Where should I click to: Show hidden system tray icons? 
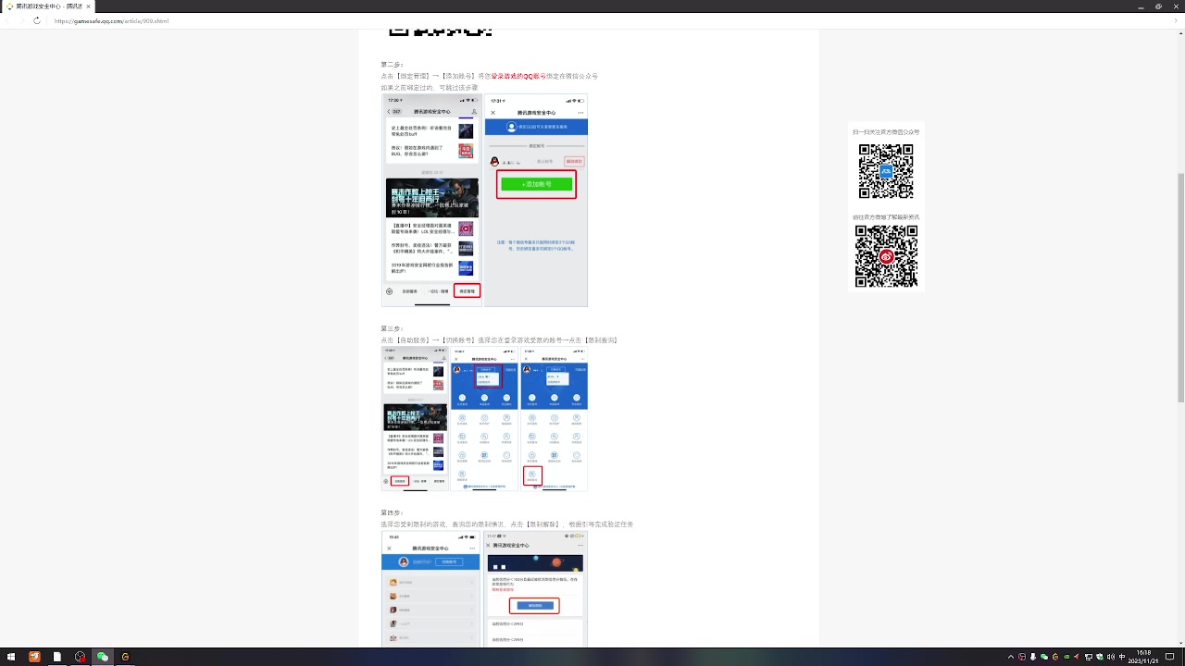coord(1010,657)
